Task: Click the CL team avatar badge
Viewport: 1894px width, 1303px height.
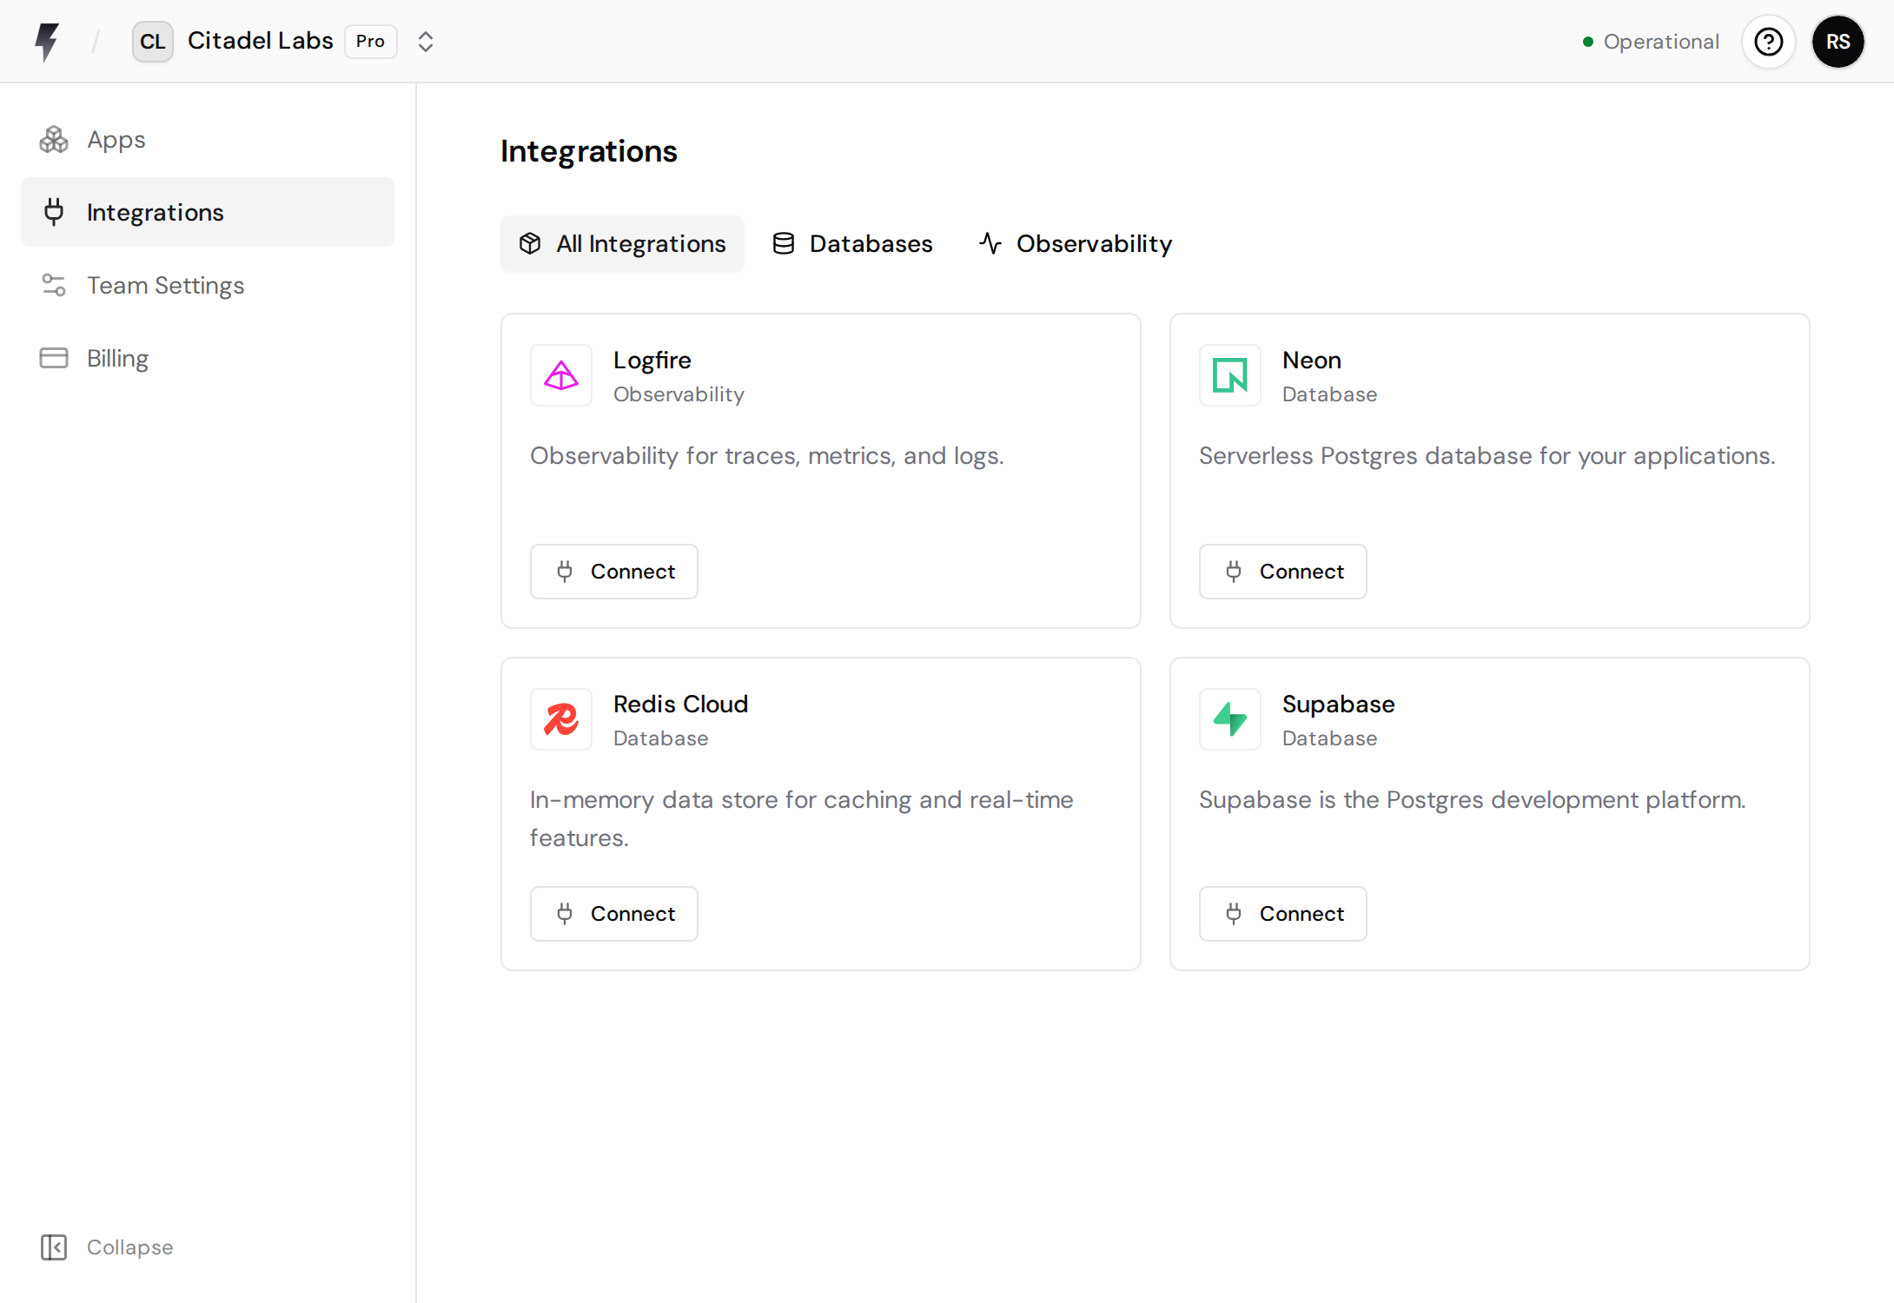Action: coord(152,42)
